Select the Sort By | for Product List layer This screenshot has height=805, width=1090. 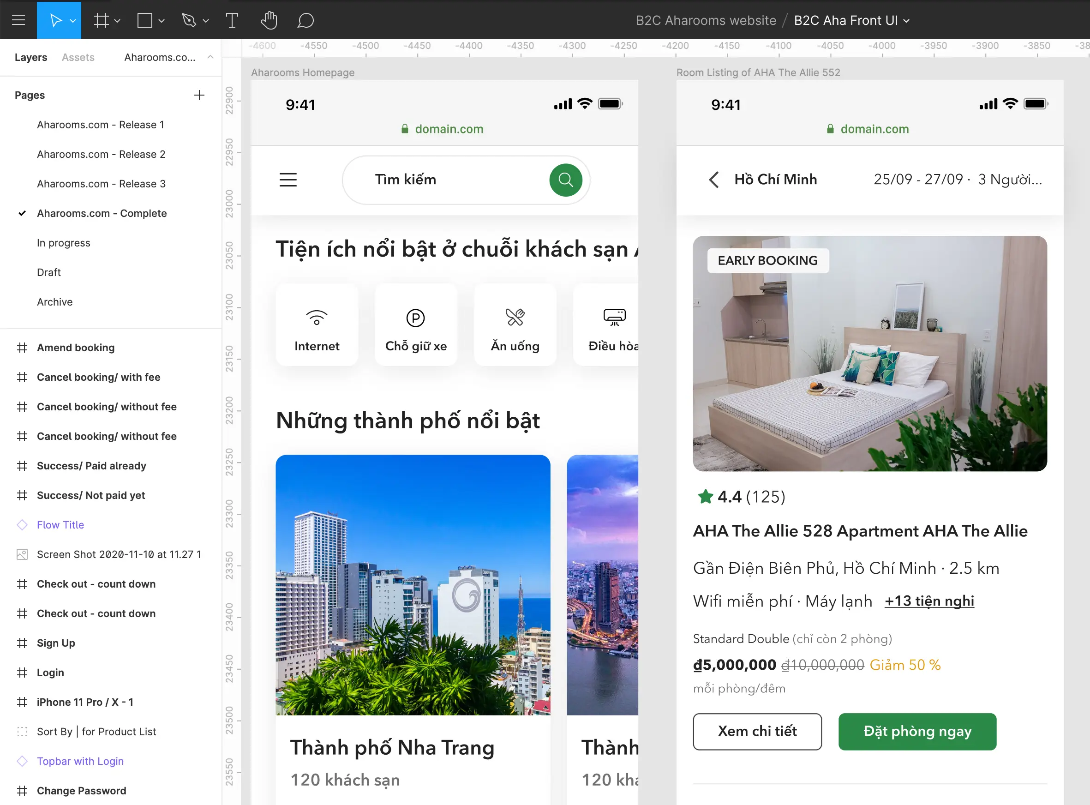[x=96, y=732]
